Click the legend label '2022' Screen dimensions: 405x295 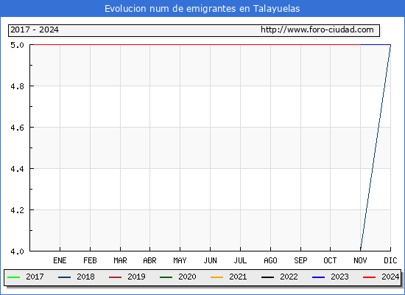tap(289, 277)
